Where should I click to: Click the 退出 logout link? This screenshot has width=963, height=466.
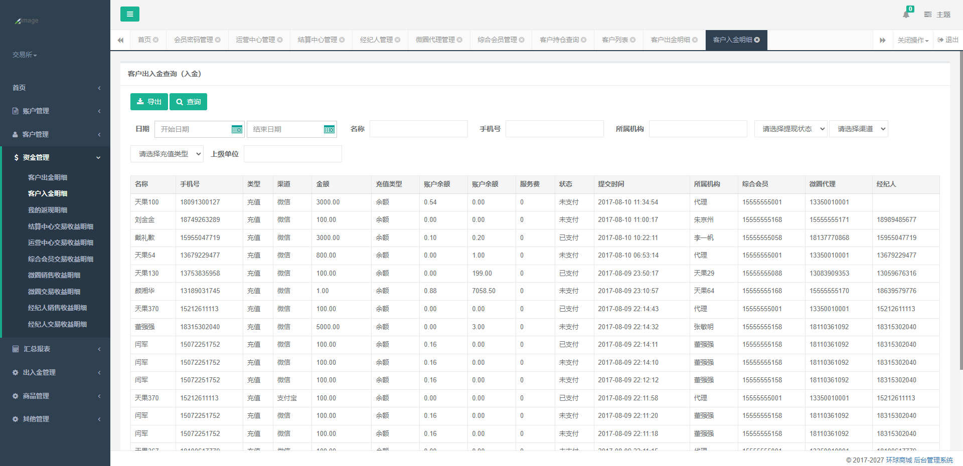pos(948,40)
